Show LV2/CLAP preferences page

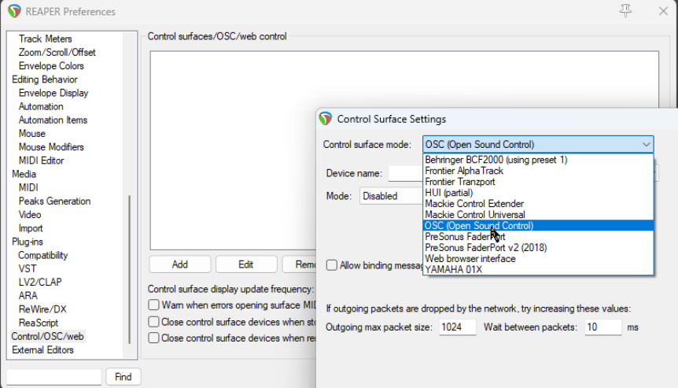[x=40, y=282]
